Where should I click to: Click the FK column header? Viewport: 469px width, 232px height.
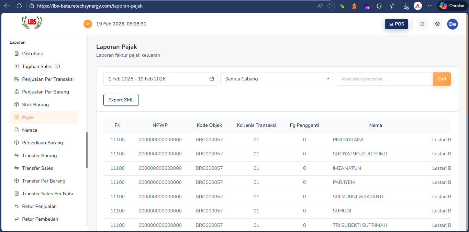[x=118, y=125]
